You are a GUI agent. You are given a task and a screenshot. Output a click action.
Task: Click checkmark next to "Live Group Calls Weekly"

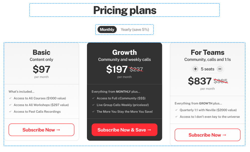tap(93, 105)
